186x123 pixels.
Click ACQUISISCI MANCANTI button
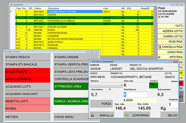[x=28, y=94]
